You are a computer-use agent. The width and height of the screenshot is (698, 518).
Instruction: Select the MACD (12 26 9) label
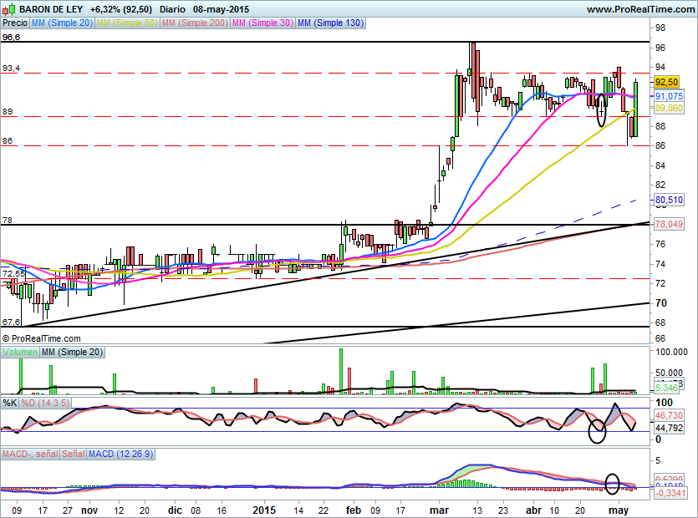120,454
